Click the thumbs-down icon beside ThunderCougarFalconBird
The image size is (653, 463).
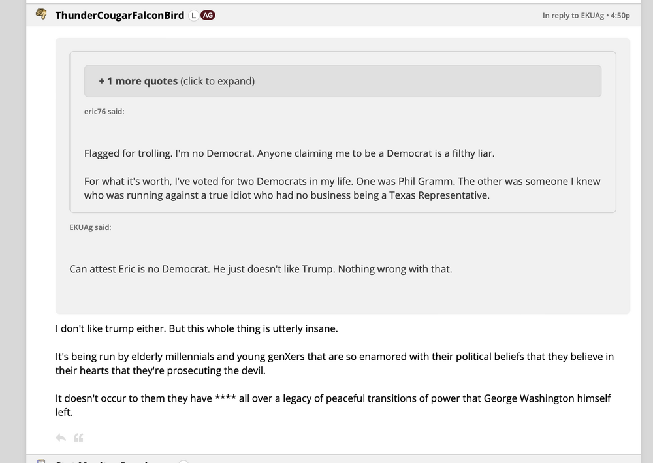point(41,14)
